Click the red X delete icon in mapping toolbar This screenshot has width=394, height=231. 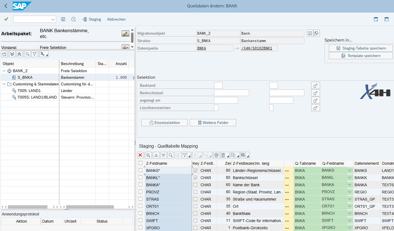pos(140,155)
